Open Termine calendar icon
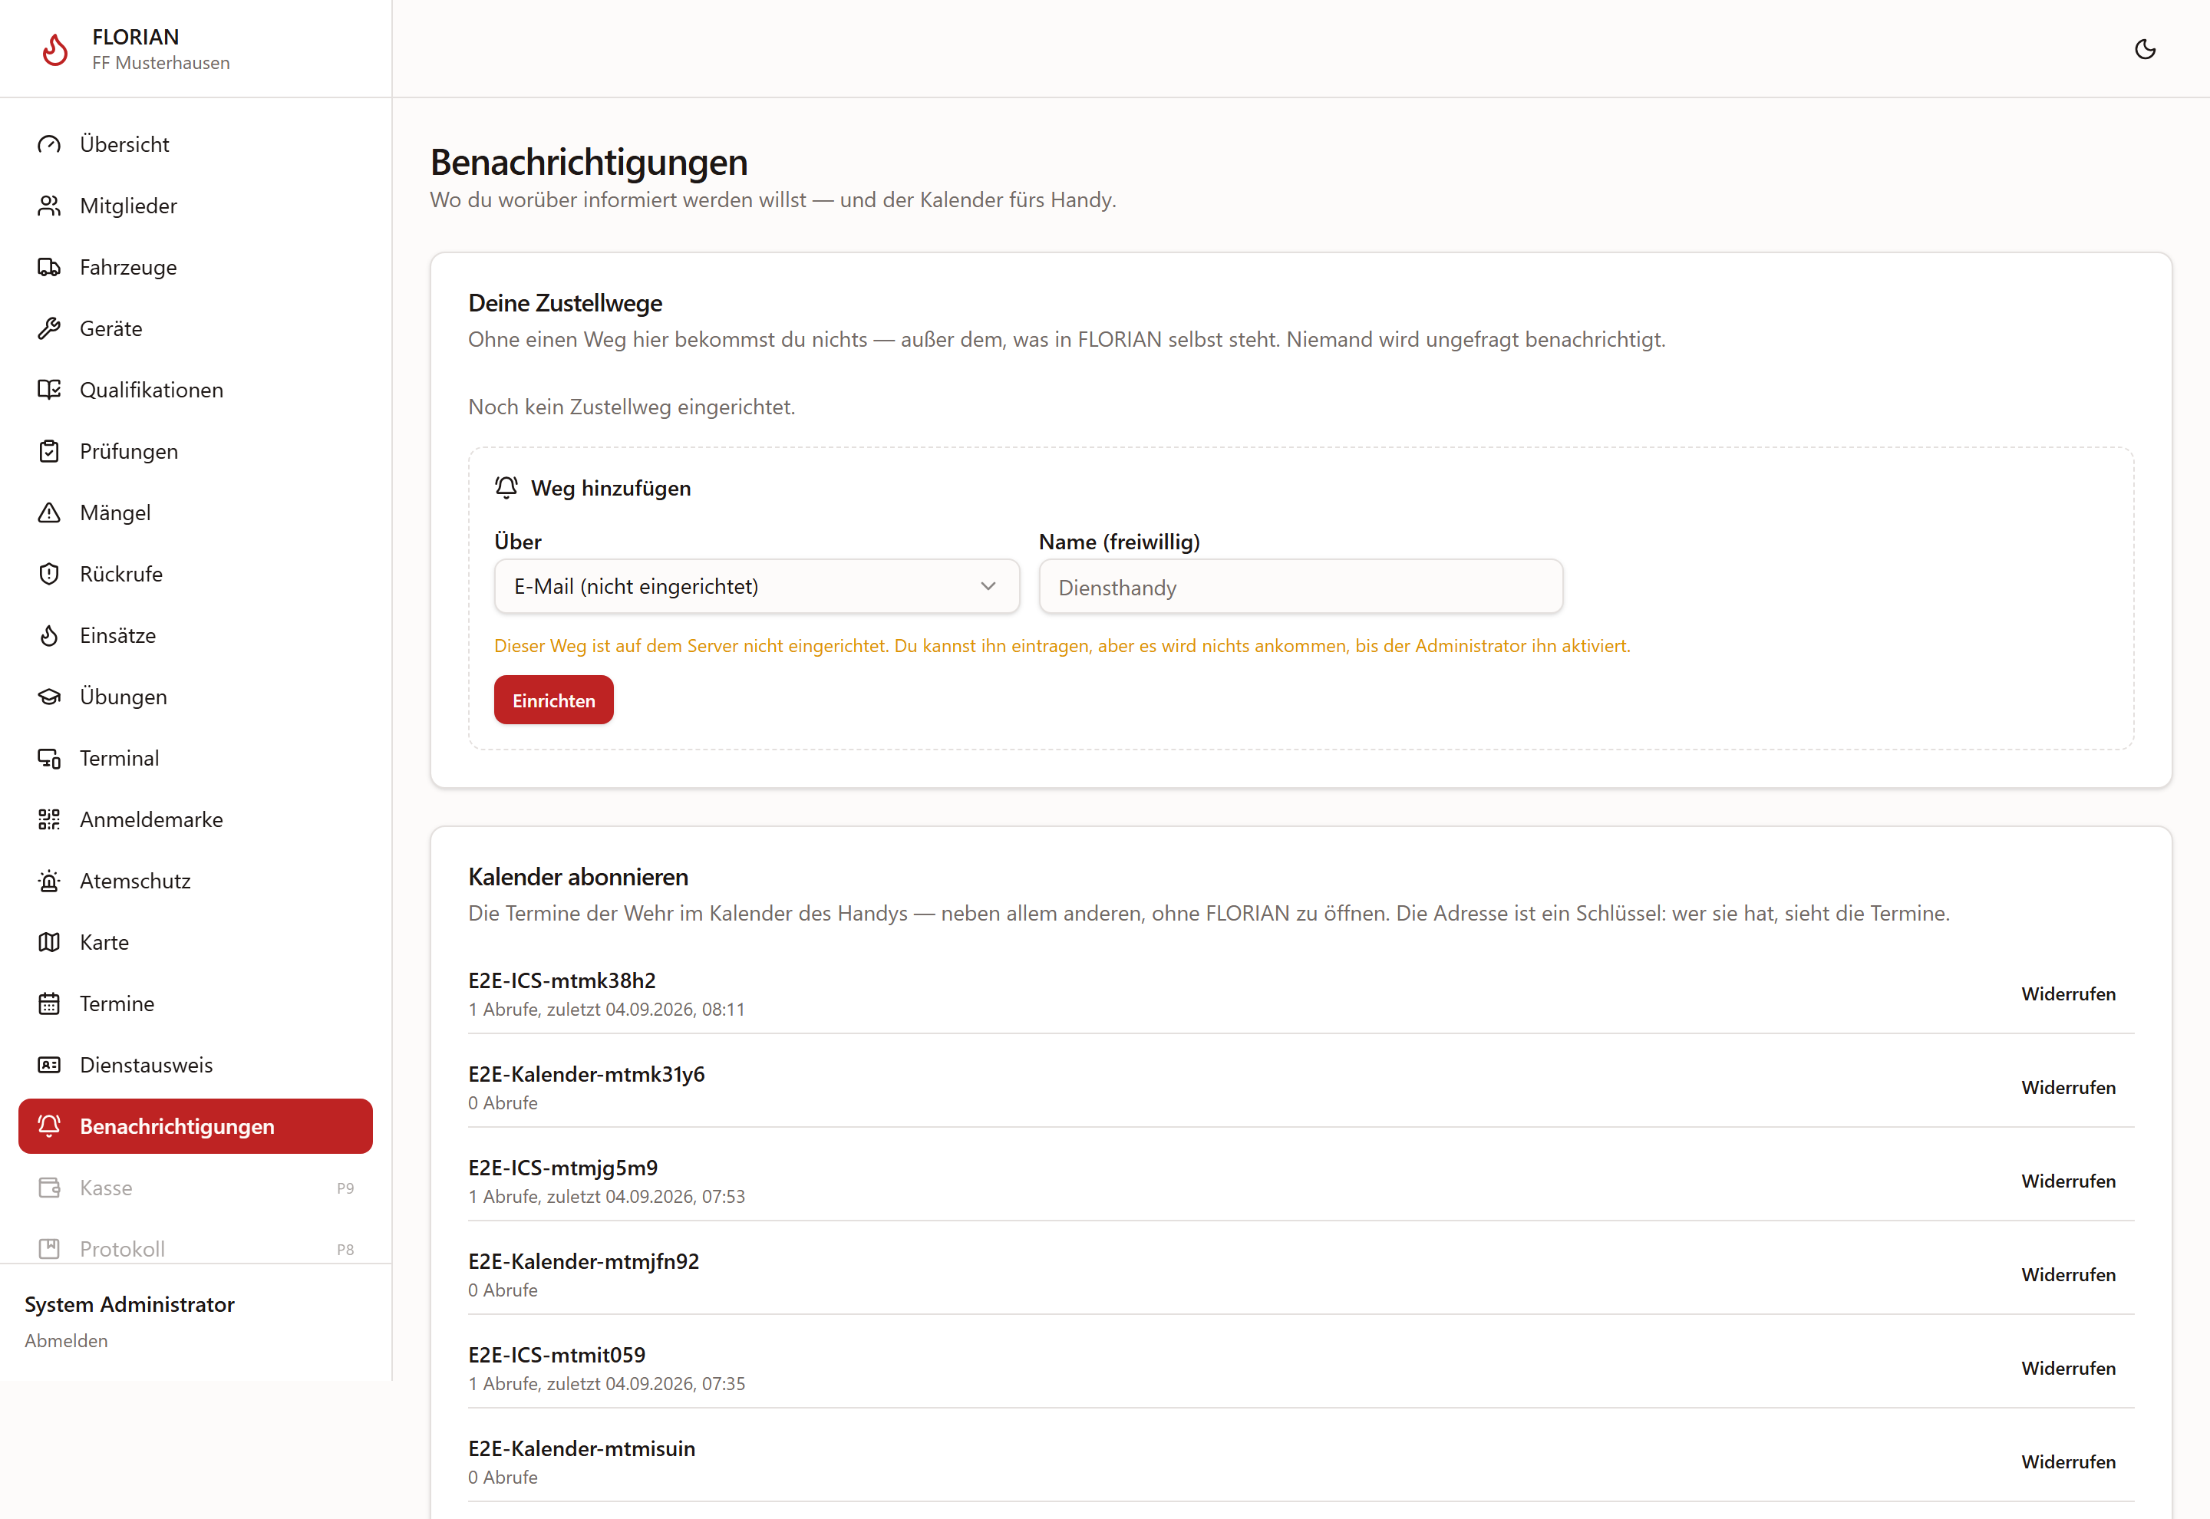 [x=48, y=1004]
